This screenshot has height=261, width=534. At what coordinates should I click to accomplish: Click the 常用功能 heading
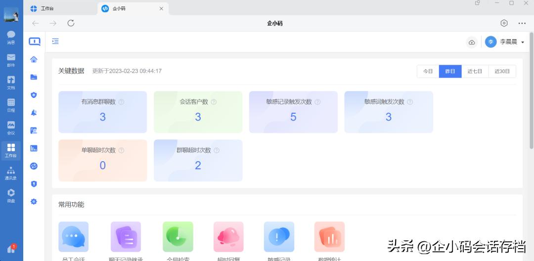71,205
